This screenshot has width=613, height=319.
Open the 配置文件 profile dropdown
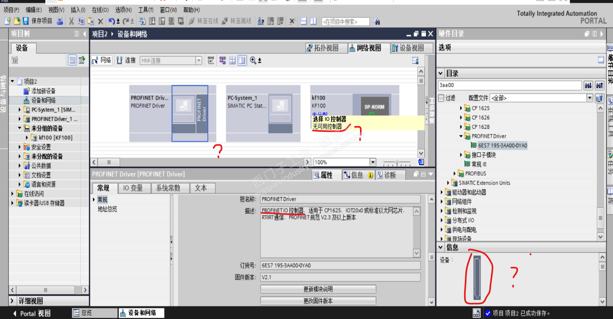click(590, 98)
